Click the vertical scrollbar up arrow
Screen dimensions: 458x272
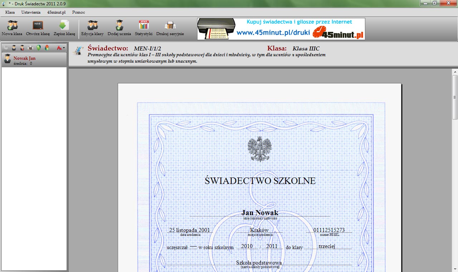click(455, 72)
